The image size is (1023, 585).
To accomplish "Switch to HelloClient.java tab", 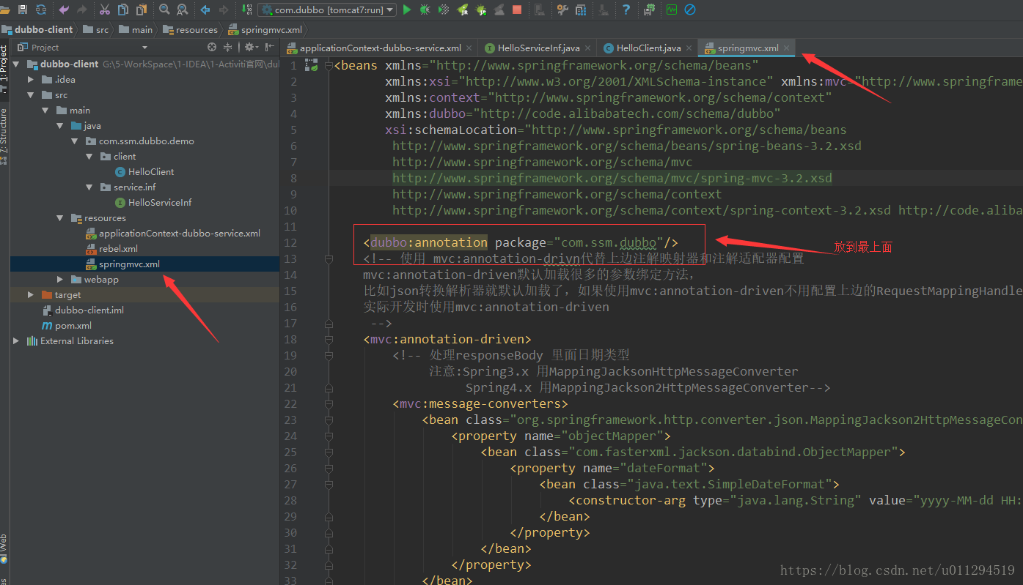I will click(x=648, y=48).
